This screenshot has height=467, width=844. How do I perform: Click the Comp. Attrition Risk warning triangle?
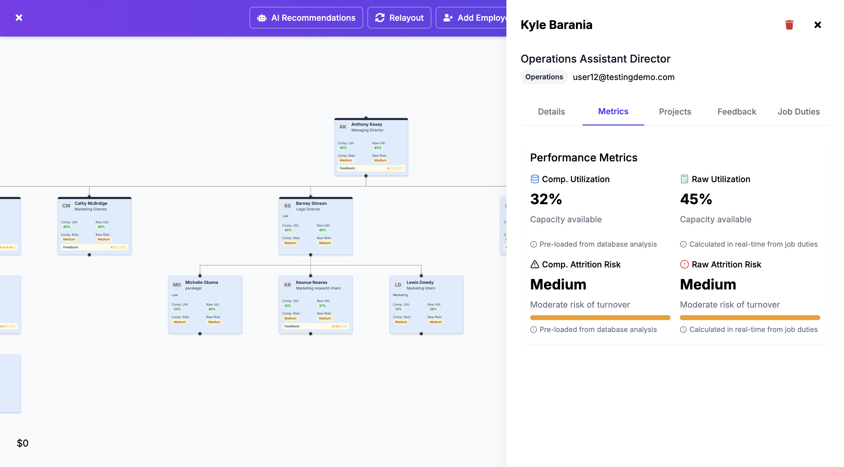coord(534,264)
